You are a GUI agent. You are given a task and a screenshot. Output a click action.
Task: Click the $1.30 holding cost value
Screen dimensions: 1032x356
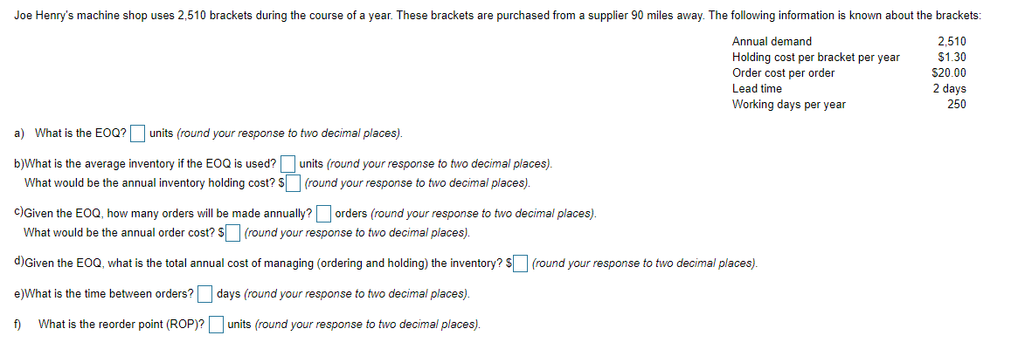[x=951, y=57]
